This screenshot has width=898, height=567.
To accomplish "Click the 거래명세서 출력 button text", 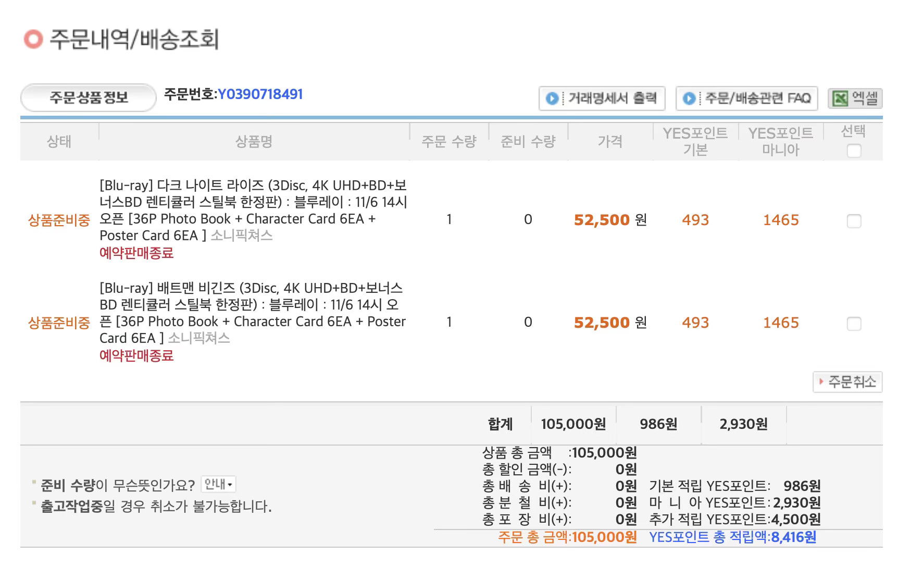I will 612,98.
